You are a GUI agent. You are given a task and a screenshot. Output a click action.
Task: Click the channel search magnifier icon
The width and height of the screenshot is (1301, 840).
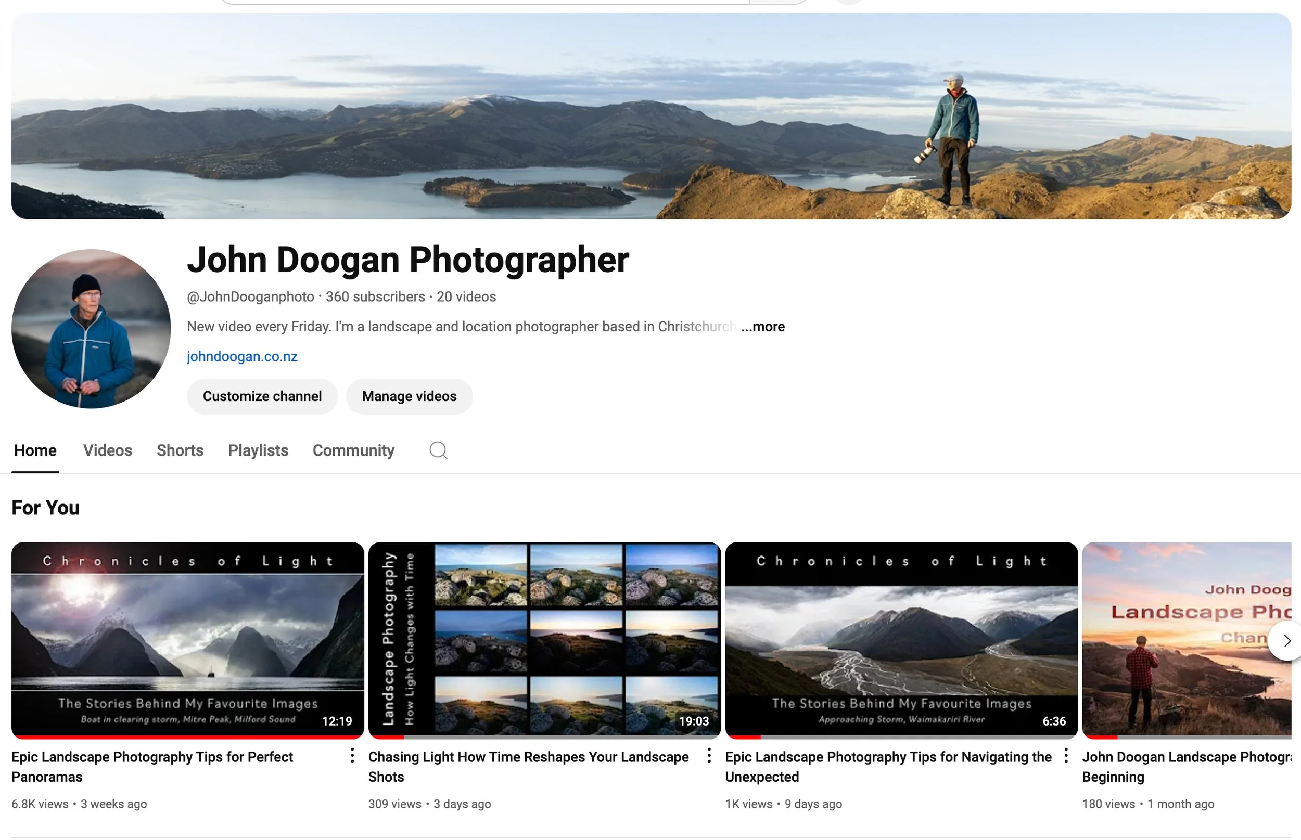pyautogui.click(x=438, y=450)
